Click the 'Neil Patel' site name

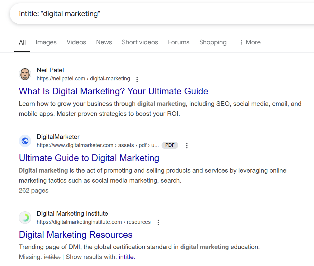pyautogui.click(x=50, y=70)
